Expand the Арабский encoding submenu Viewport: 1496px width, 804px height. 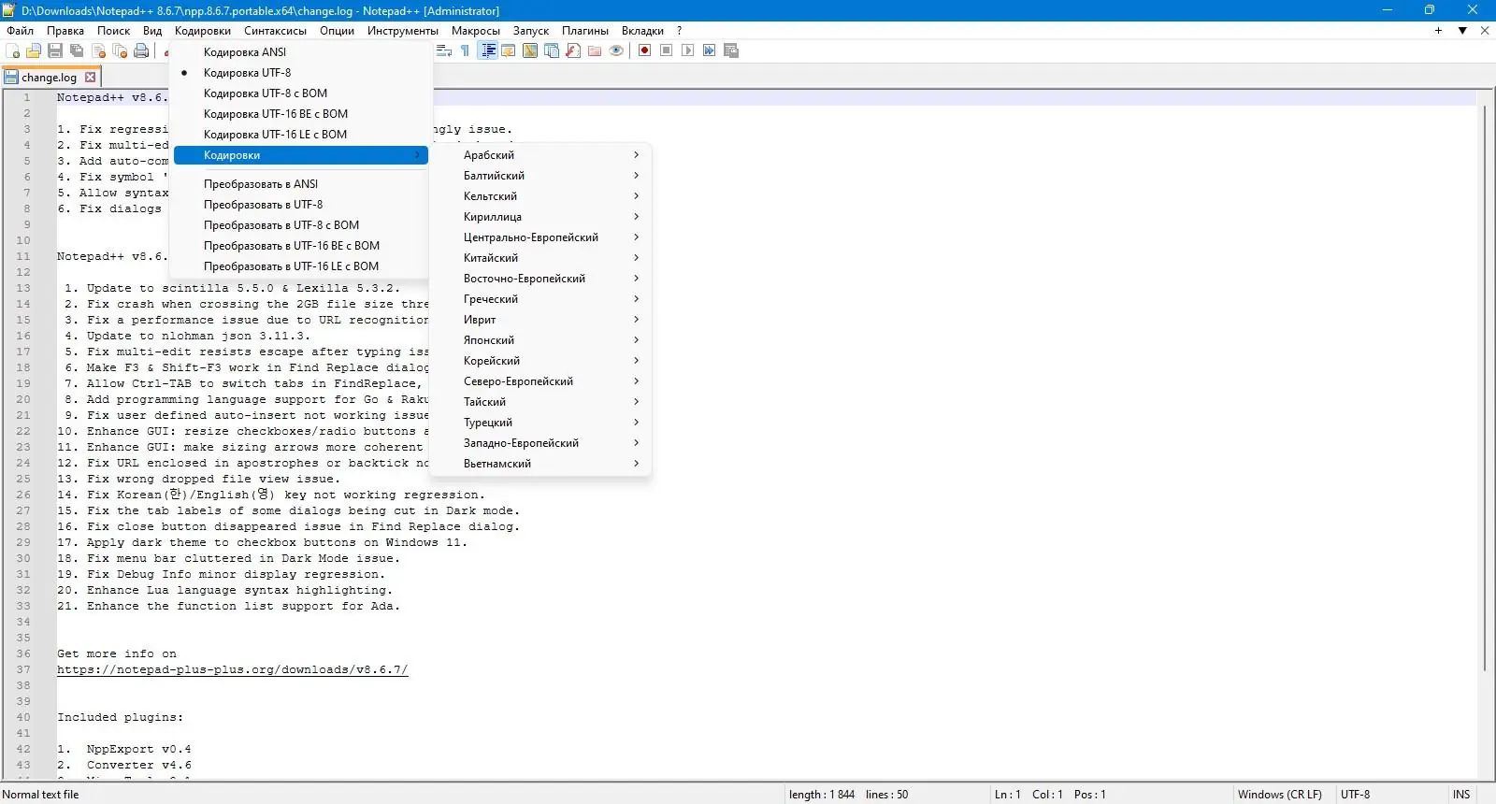540,155
